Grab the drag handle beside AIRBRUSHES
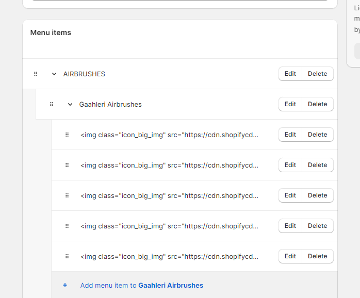This screenshot has width=360, height=298. (36, 74)
